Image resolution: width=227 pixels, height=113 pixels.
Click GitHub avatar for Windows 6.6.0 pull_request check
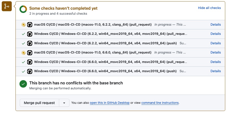pos(30,62)
